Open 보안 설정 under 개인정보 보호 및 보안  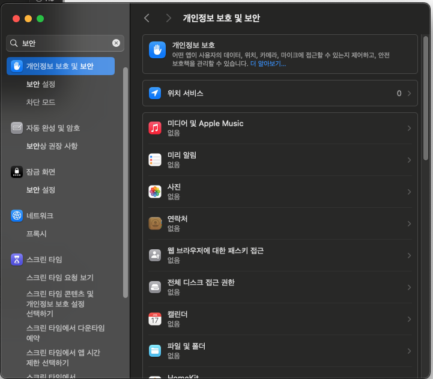[41, 84]
